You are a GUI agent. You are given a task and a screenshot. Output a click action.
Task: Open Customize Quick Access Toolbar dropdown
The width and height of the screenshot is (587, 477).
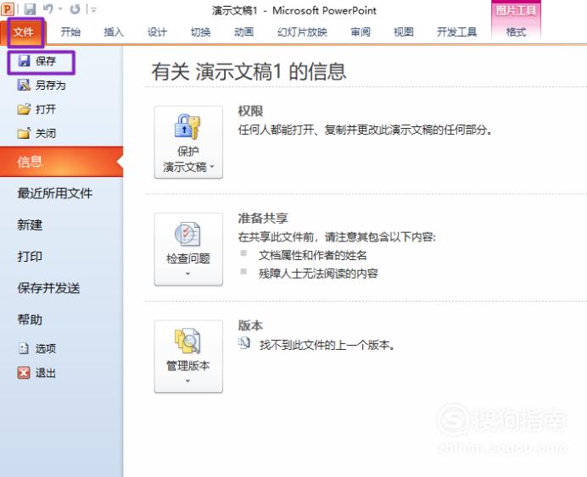click(x=93, y=9)
